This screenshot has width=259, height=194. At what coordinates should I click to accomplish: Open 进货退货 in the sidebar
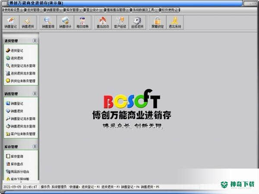pos(15,58)
